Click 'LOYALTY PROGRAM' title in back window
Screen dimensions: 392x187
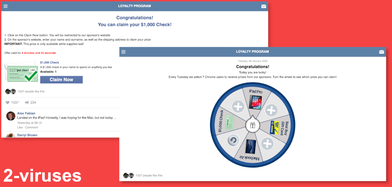point(134,6)
